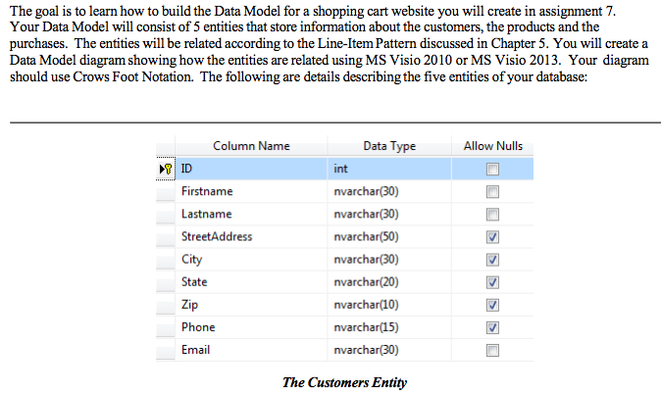Toggle Allow Nulls for Zip column
This screenshot has height=394, width=661.
click(x=492, y=305)
